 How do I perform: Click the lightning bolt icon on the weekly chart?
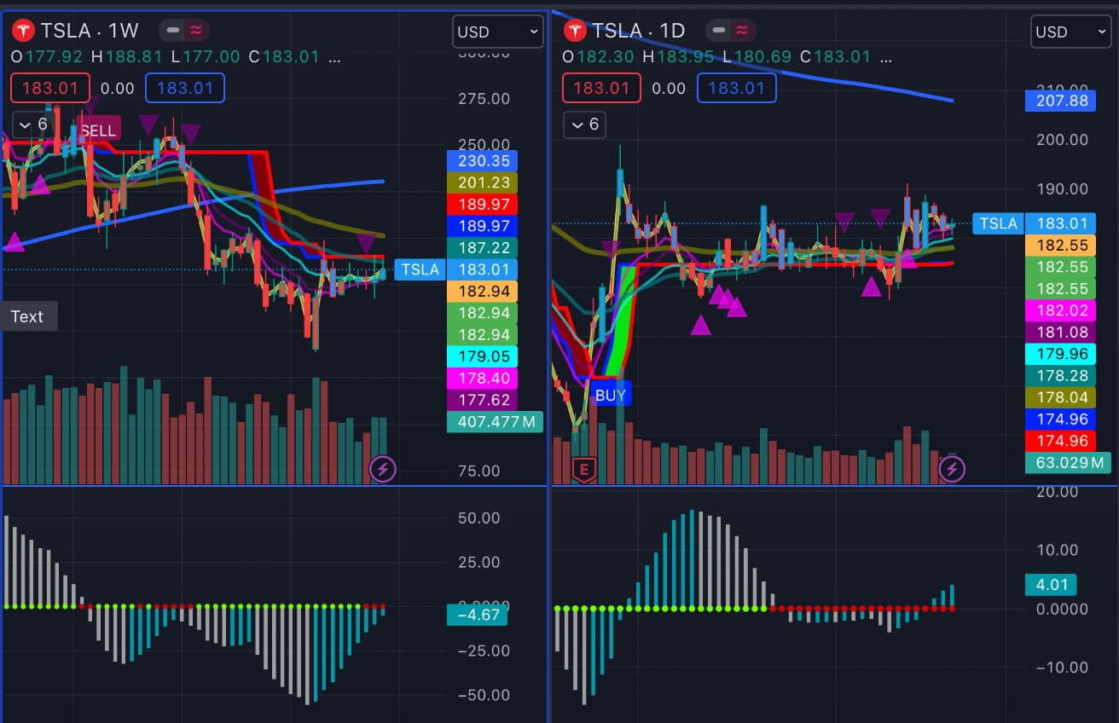pyautogui.click(x=382, y=468)
